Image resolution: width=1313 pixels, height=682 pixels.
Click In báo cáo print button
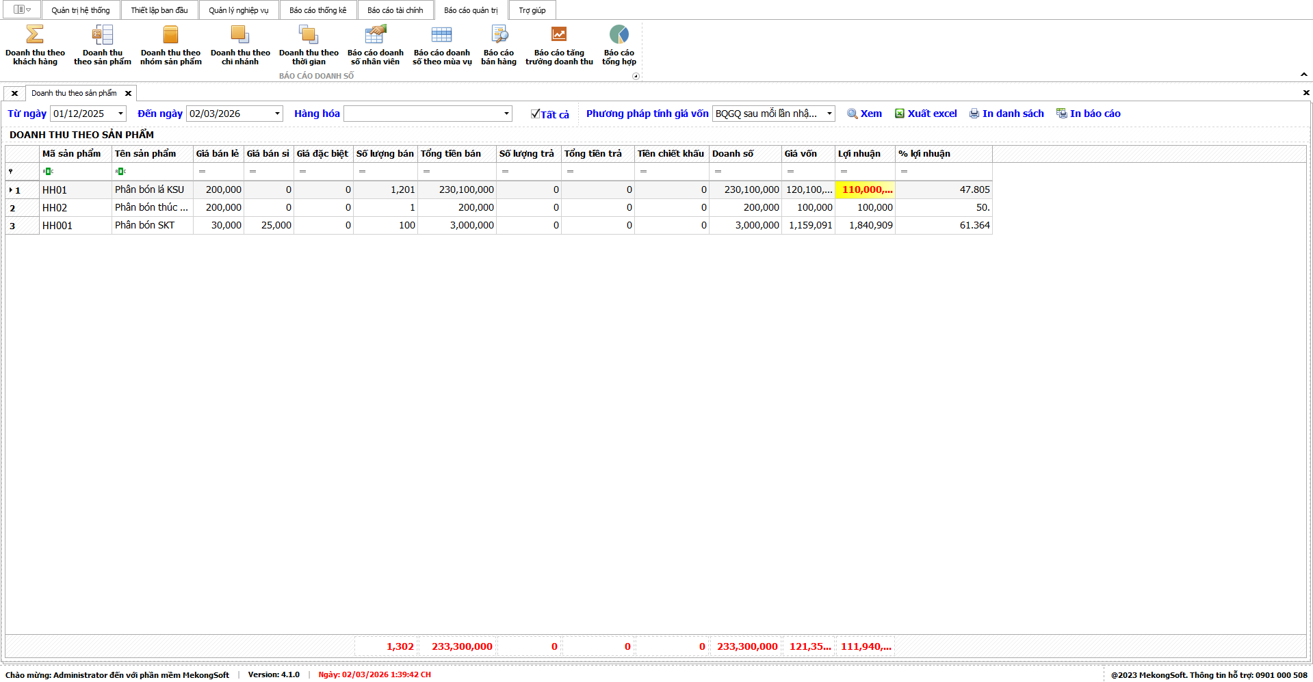point(1089,114)
